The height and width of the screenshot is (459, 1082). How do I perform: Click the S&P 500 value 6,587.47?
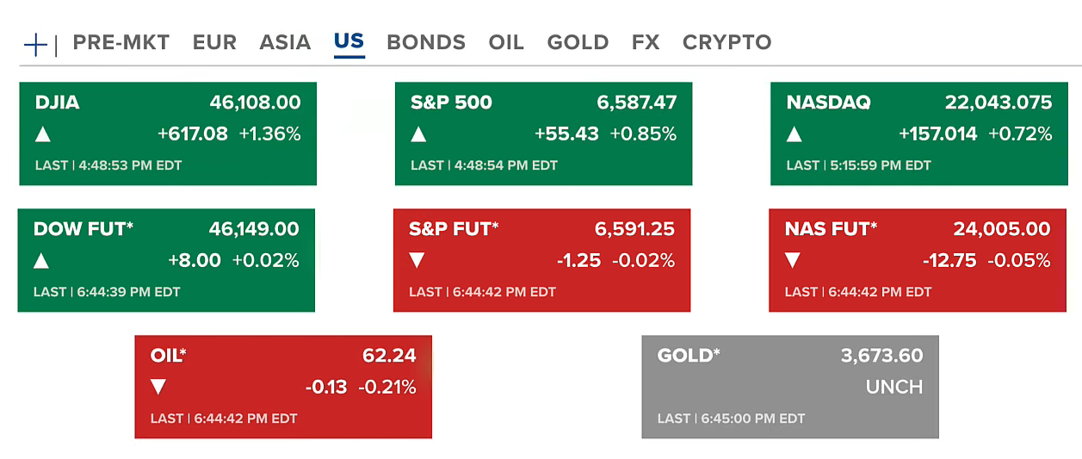636,102
